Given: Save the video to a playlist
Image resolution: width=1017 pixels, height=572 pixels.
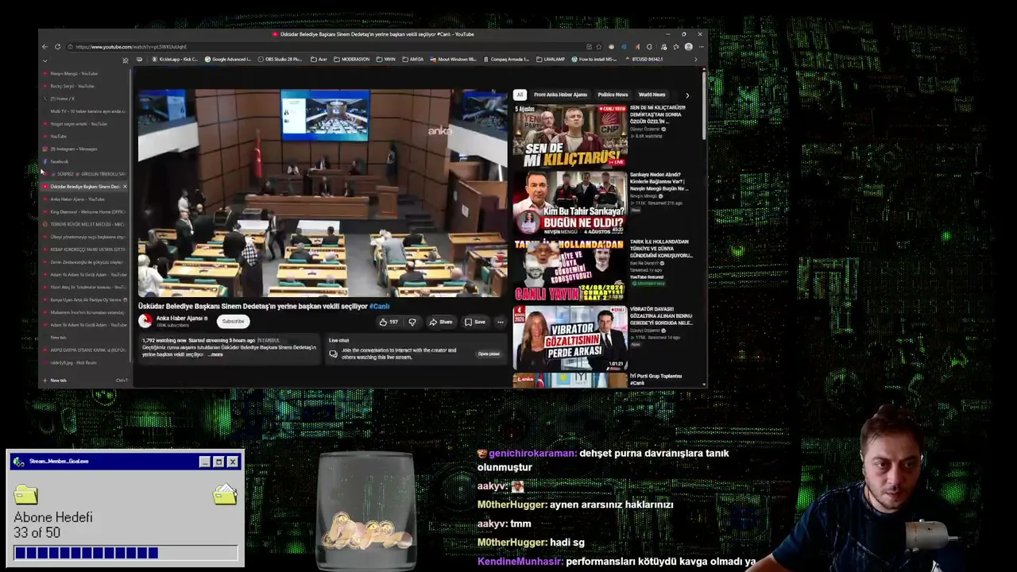Looking at the screenshot, I should tap(474, 322).
